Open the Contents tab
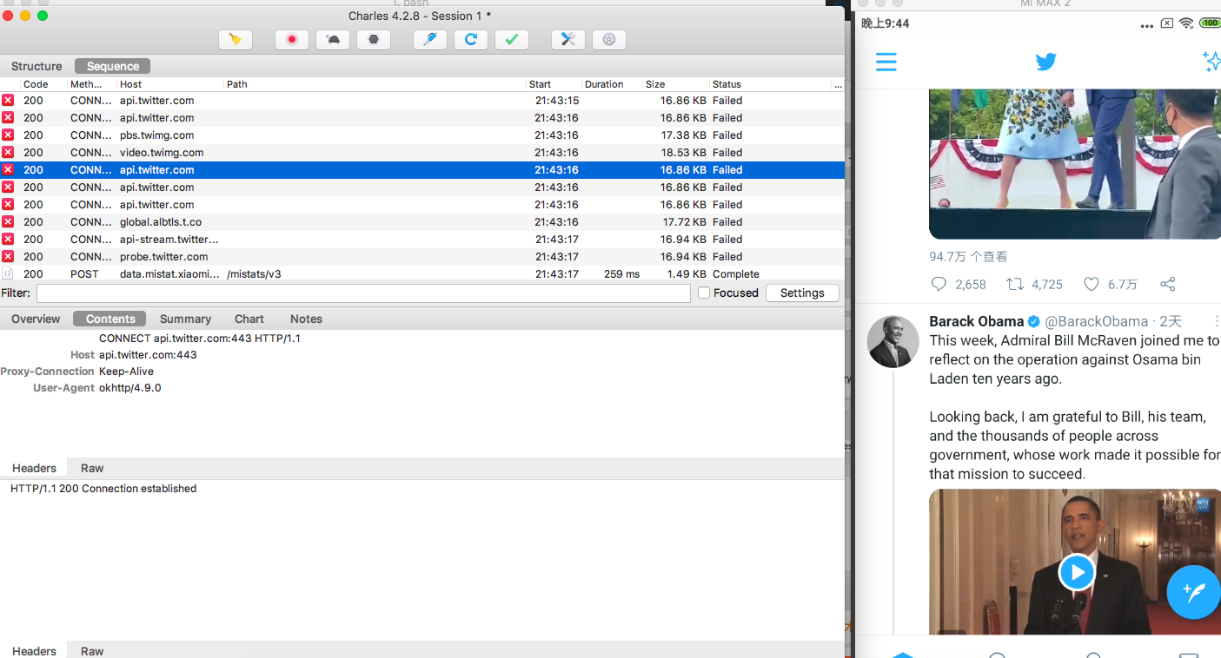Viewport: 1221px width, 658px height. pyautogui.click(x=110, y=319)
